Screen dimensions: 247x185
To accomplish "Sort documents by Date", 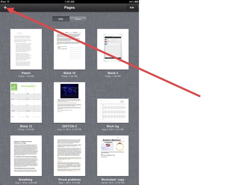I will [x=61, y=19].
